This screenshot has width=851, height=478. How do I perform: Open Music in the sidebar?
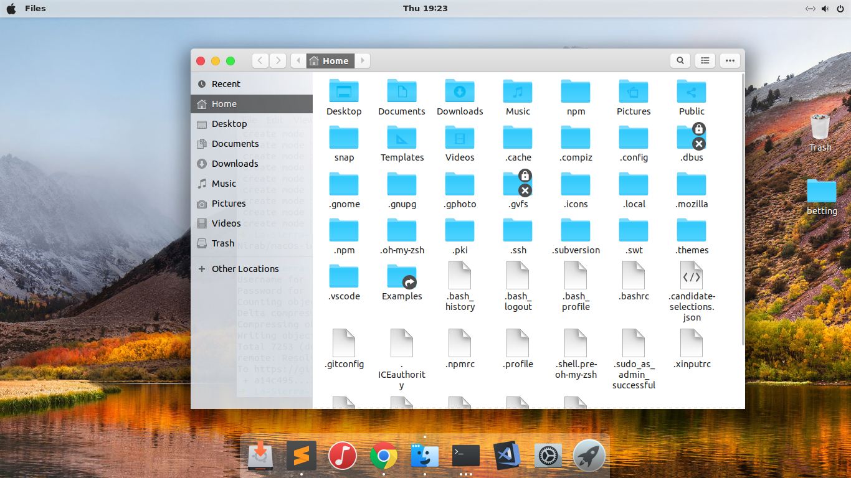[252, 184]
